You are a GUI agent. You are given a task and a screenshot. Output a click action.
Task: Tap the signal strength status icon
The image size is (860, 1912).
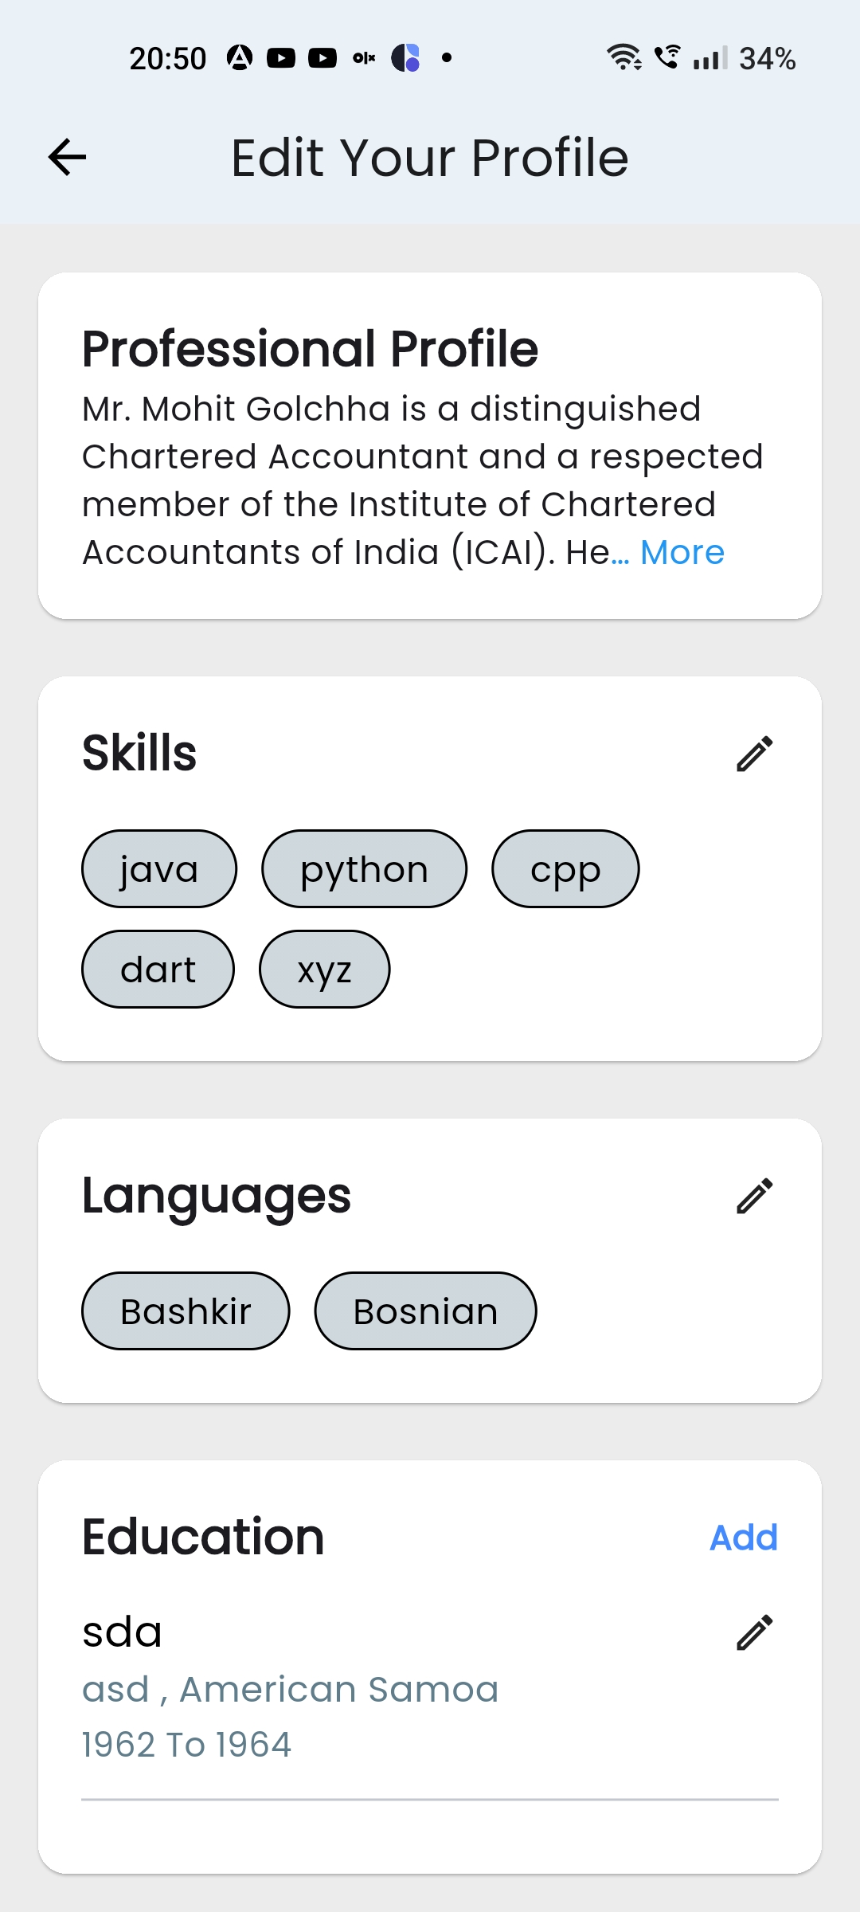pyautogui.click(x=709, y=59)
